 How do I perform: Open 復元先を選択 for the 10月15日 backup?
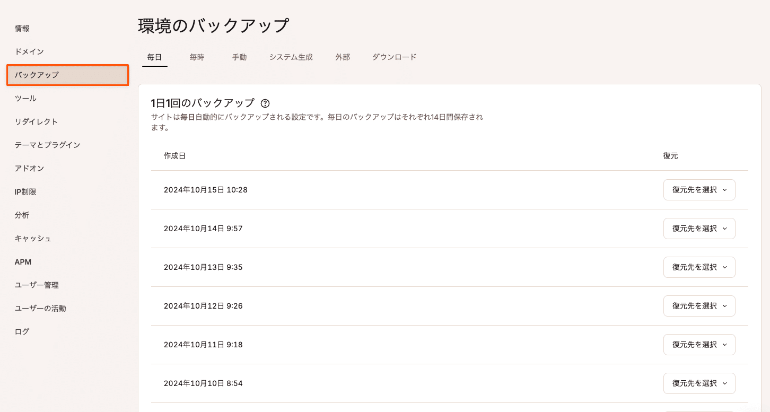click(699, 189)
